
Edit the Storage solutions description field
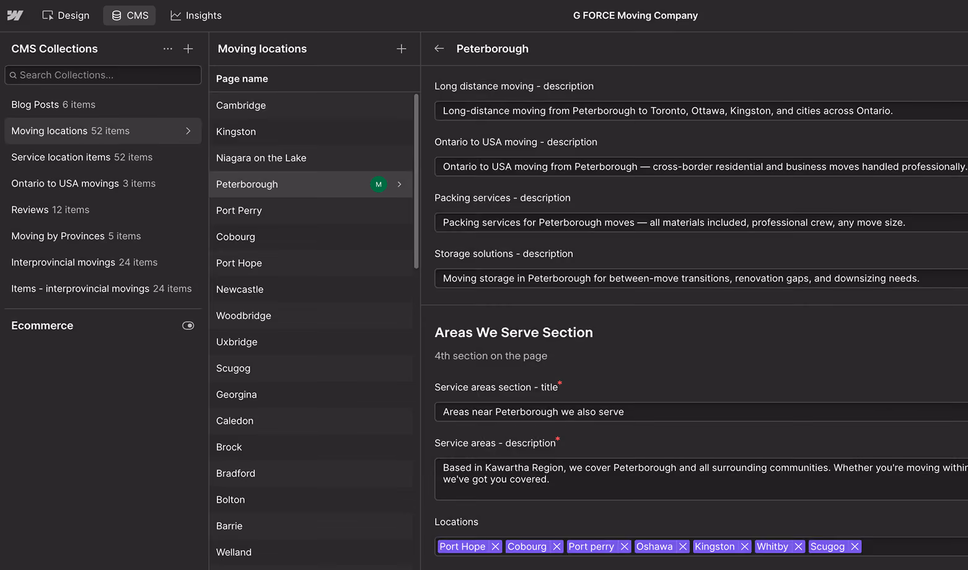point(701,278)
